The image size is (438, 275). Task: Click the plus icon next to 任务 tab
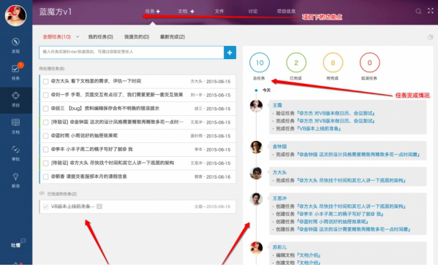pos(158,12)
